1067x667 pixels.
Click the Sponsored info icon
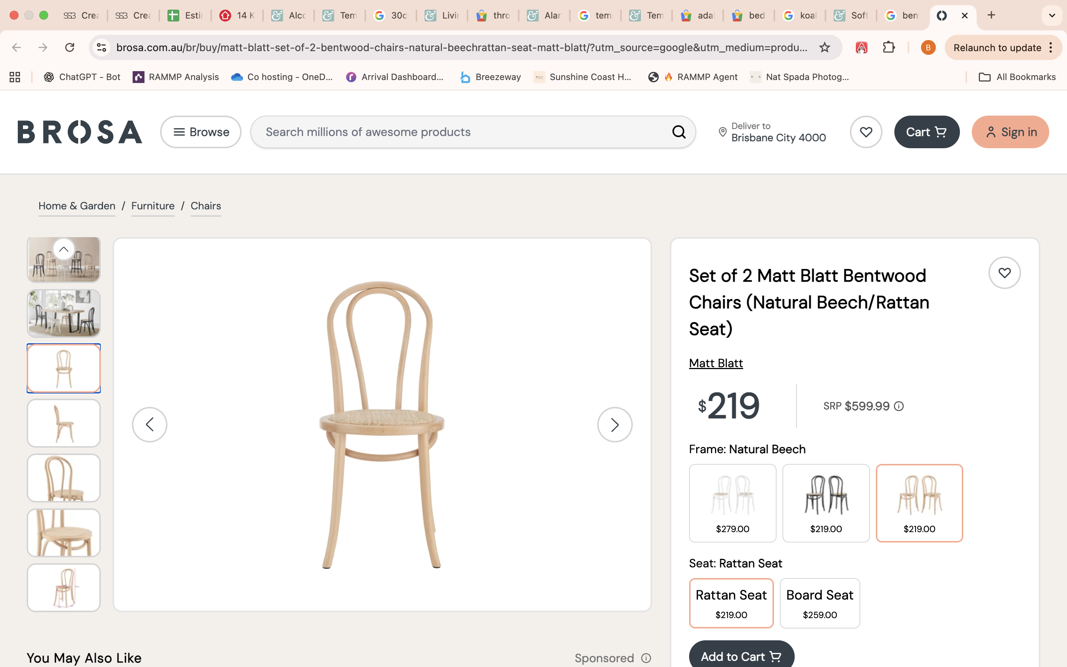[x=646, y=658]
